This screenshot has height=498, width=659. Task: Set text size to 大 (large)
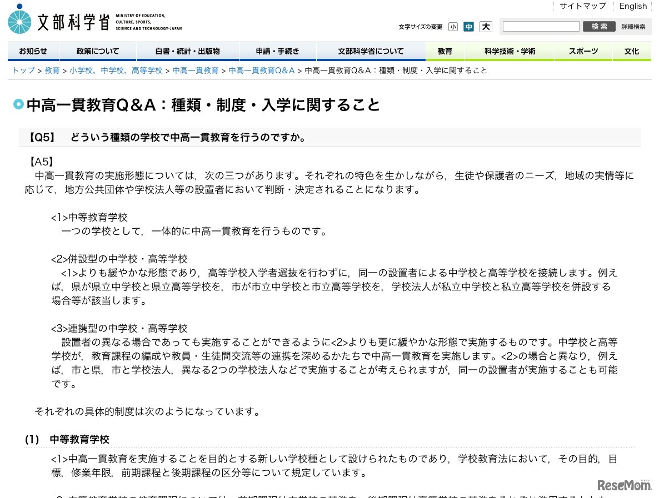(485, 26)
